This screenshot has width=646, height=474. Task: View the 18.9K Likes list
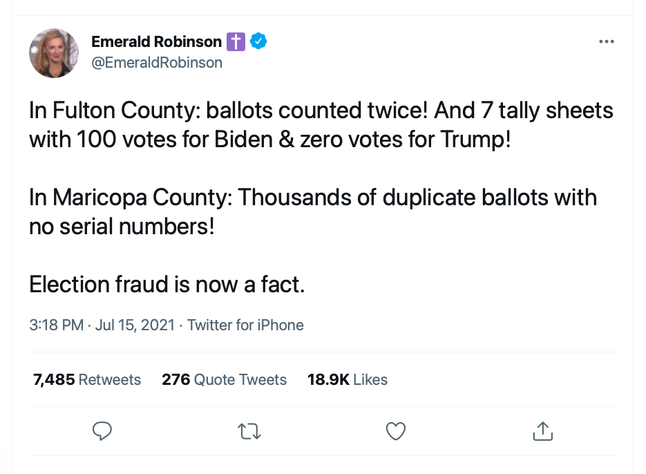(348, 379)
